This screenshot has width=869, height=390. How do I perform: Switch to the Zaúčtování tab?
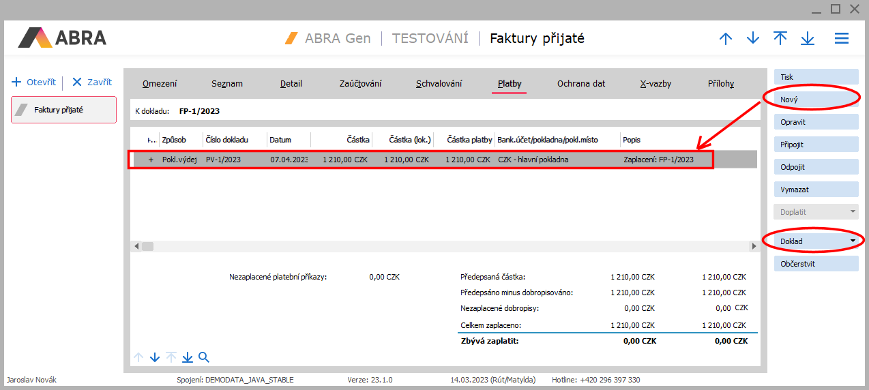pyautogui.click(x=360, y=84)
